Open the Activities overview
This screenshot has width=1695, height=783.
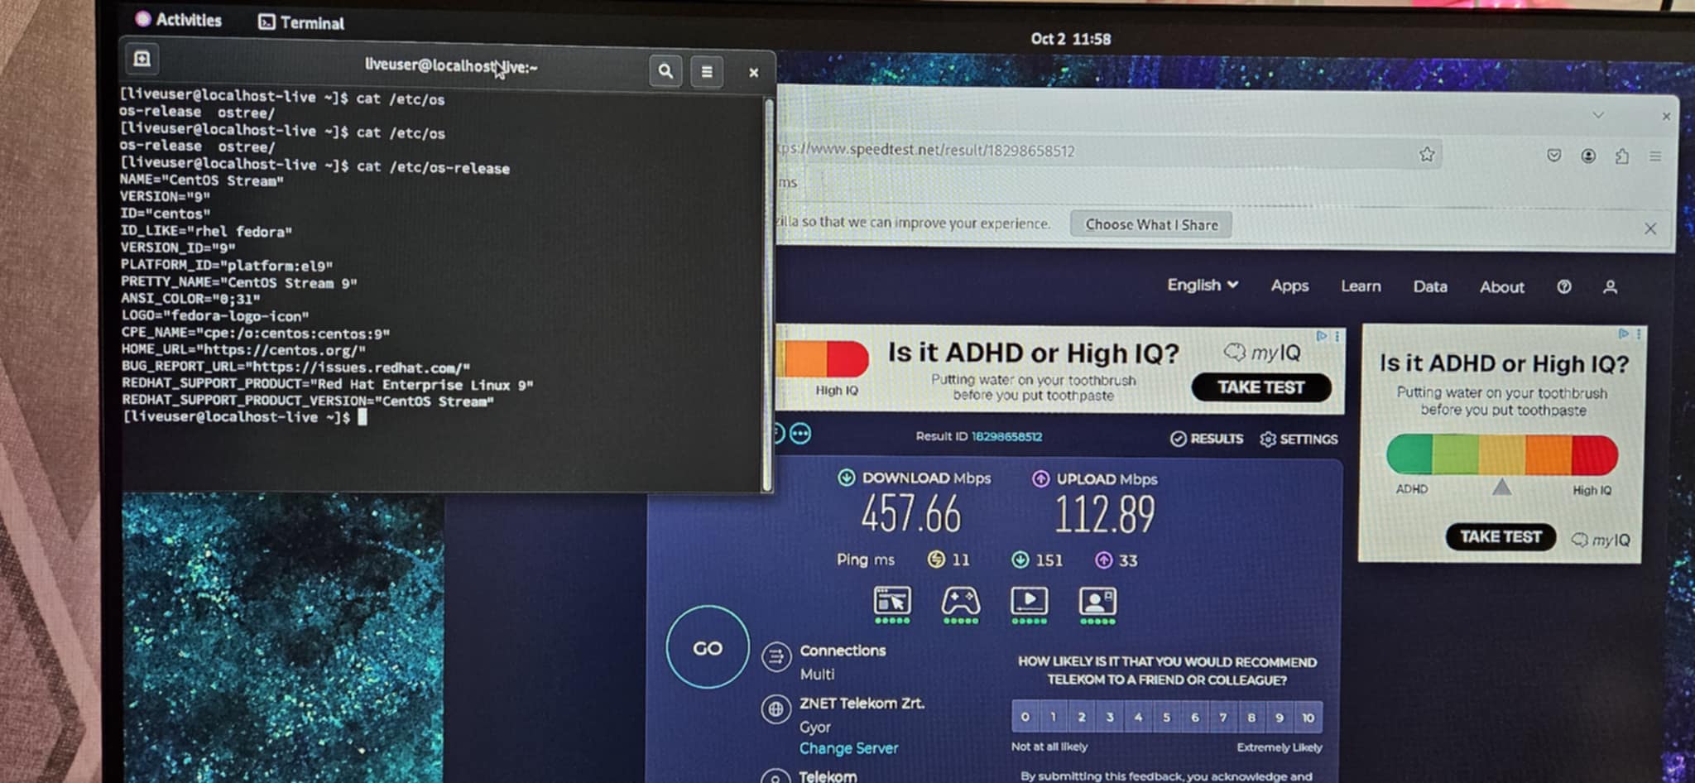(x=179, y=20)
